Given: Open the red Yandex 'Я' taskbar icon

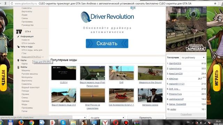Looking at the screenshot, I should (x=53, y=123).
